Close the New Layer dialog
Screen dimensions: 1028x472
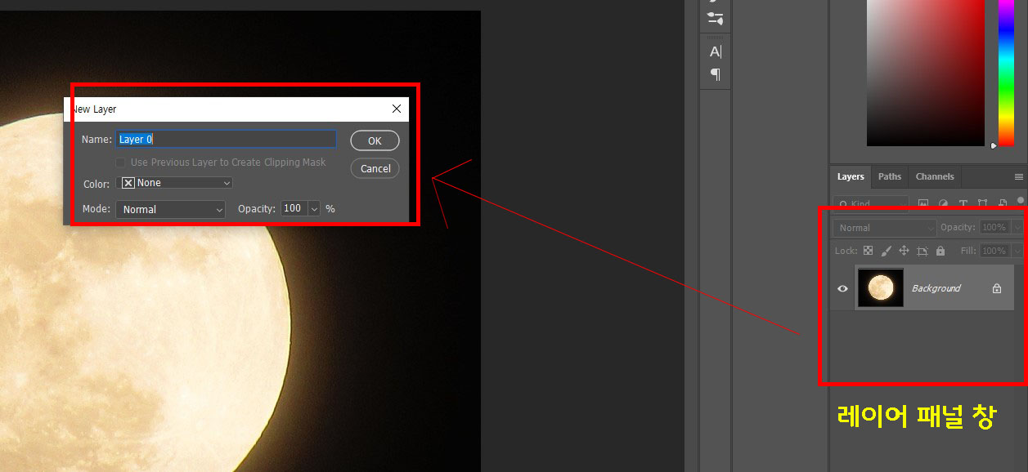point(397,109)
